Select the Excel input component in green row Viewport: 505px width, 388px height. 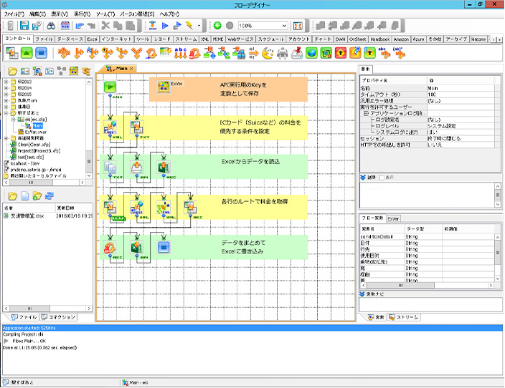[162, 168]
